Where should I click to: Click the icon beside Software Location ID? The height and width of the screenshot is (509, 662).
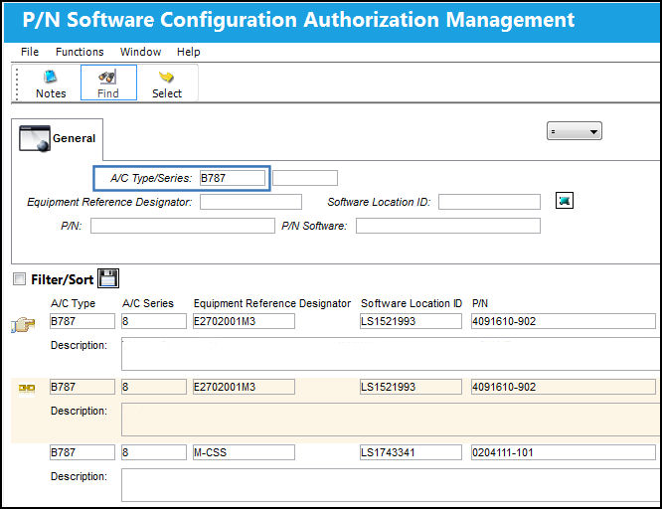[564, 201]
